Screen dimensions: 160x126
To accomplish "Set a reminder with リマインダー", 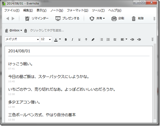I will point(37,19).
